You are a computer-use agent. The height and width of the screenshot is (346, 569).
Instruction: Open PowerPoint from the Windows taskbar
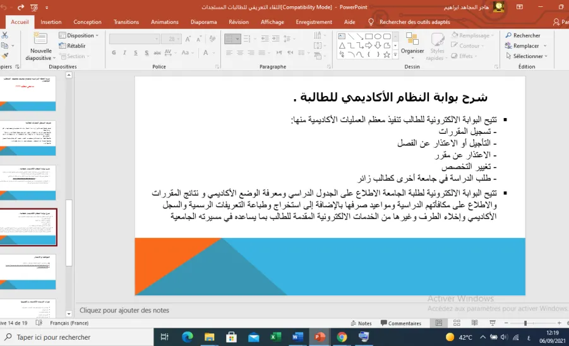(320, 337)
